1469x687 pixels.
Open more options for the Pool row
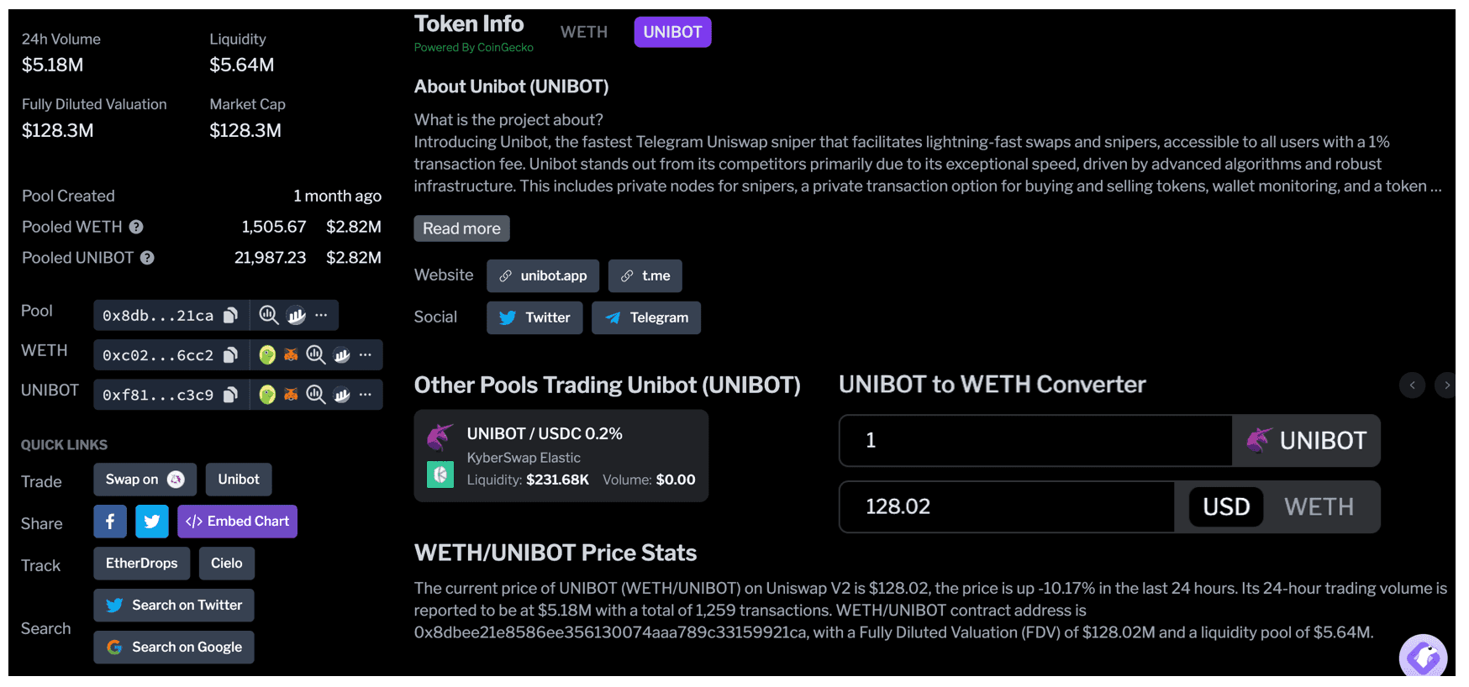[x=321, y=315]
